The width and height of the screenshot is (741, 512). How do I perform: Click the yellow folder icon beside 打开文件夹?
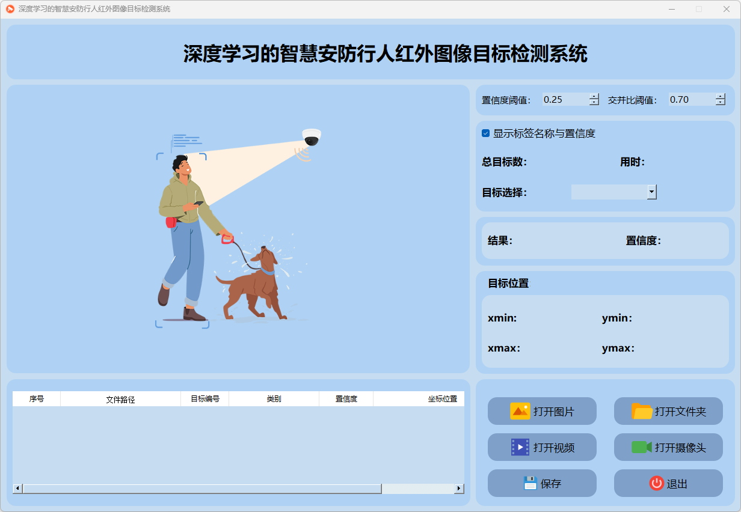[x=642, y=411]
